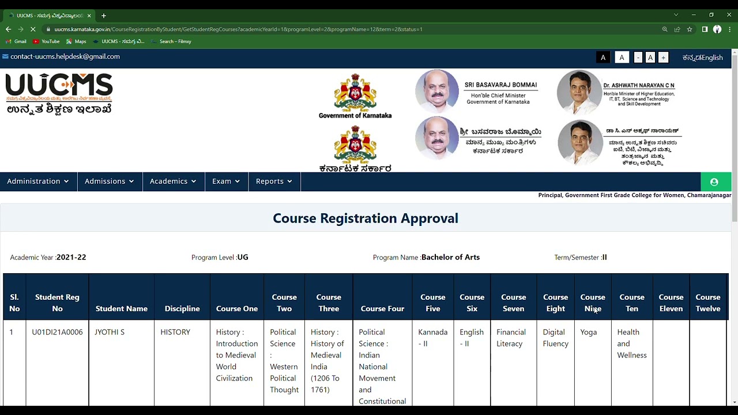Viewport: 738px width, 415px height.
Task: Open a new browser tab with plus icon
Action: click(x=104, y=16)
